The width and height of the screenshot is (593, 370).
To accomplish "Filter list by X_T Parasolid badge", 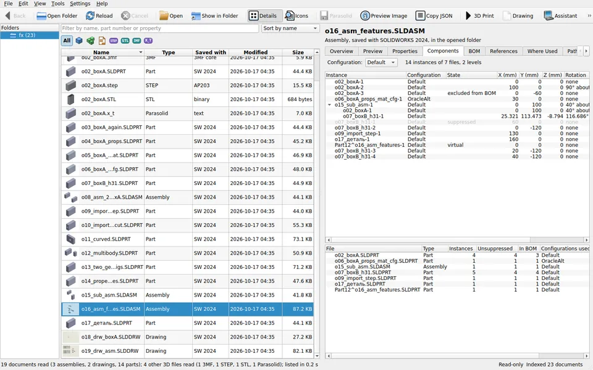I will [148, 41].
